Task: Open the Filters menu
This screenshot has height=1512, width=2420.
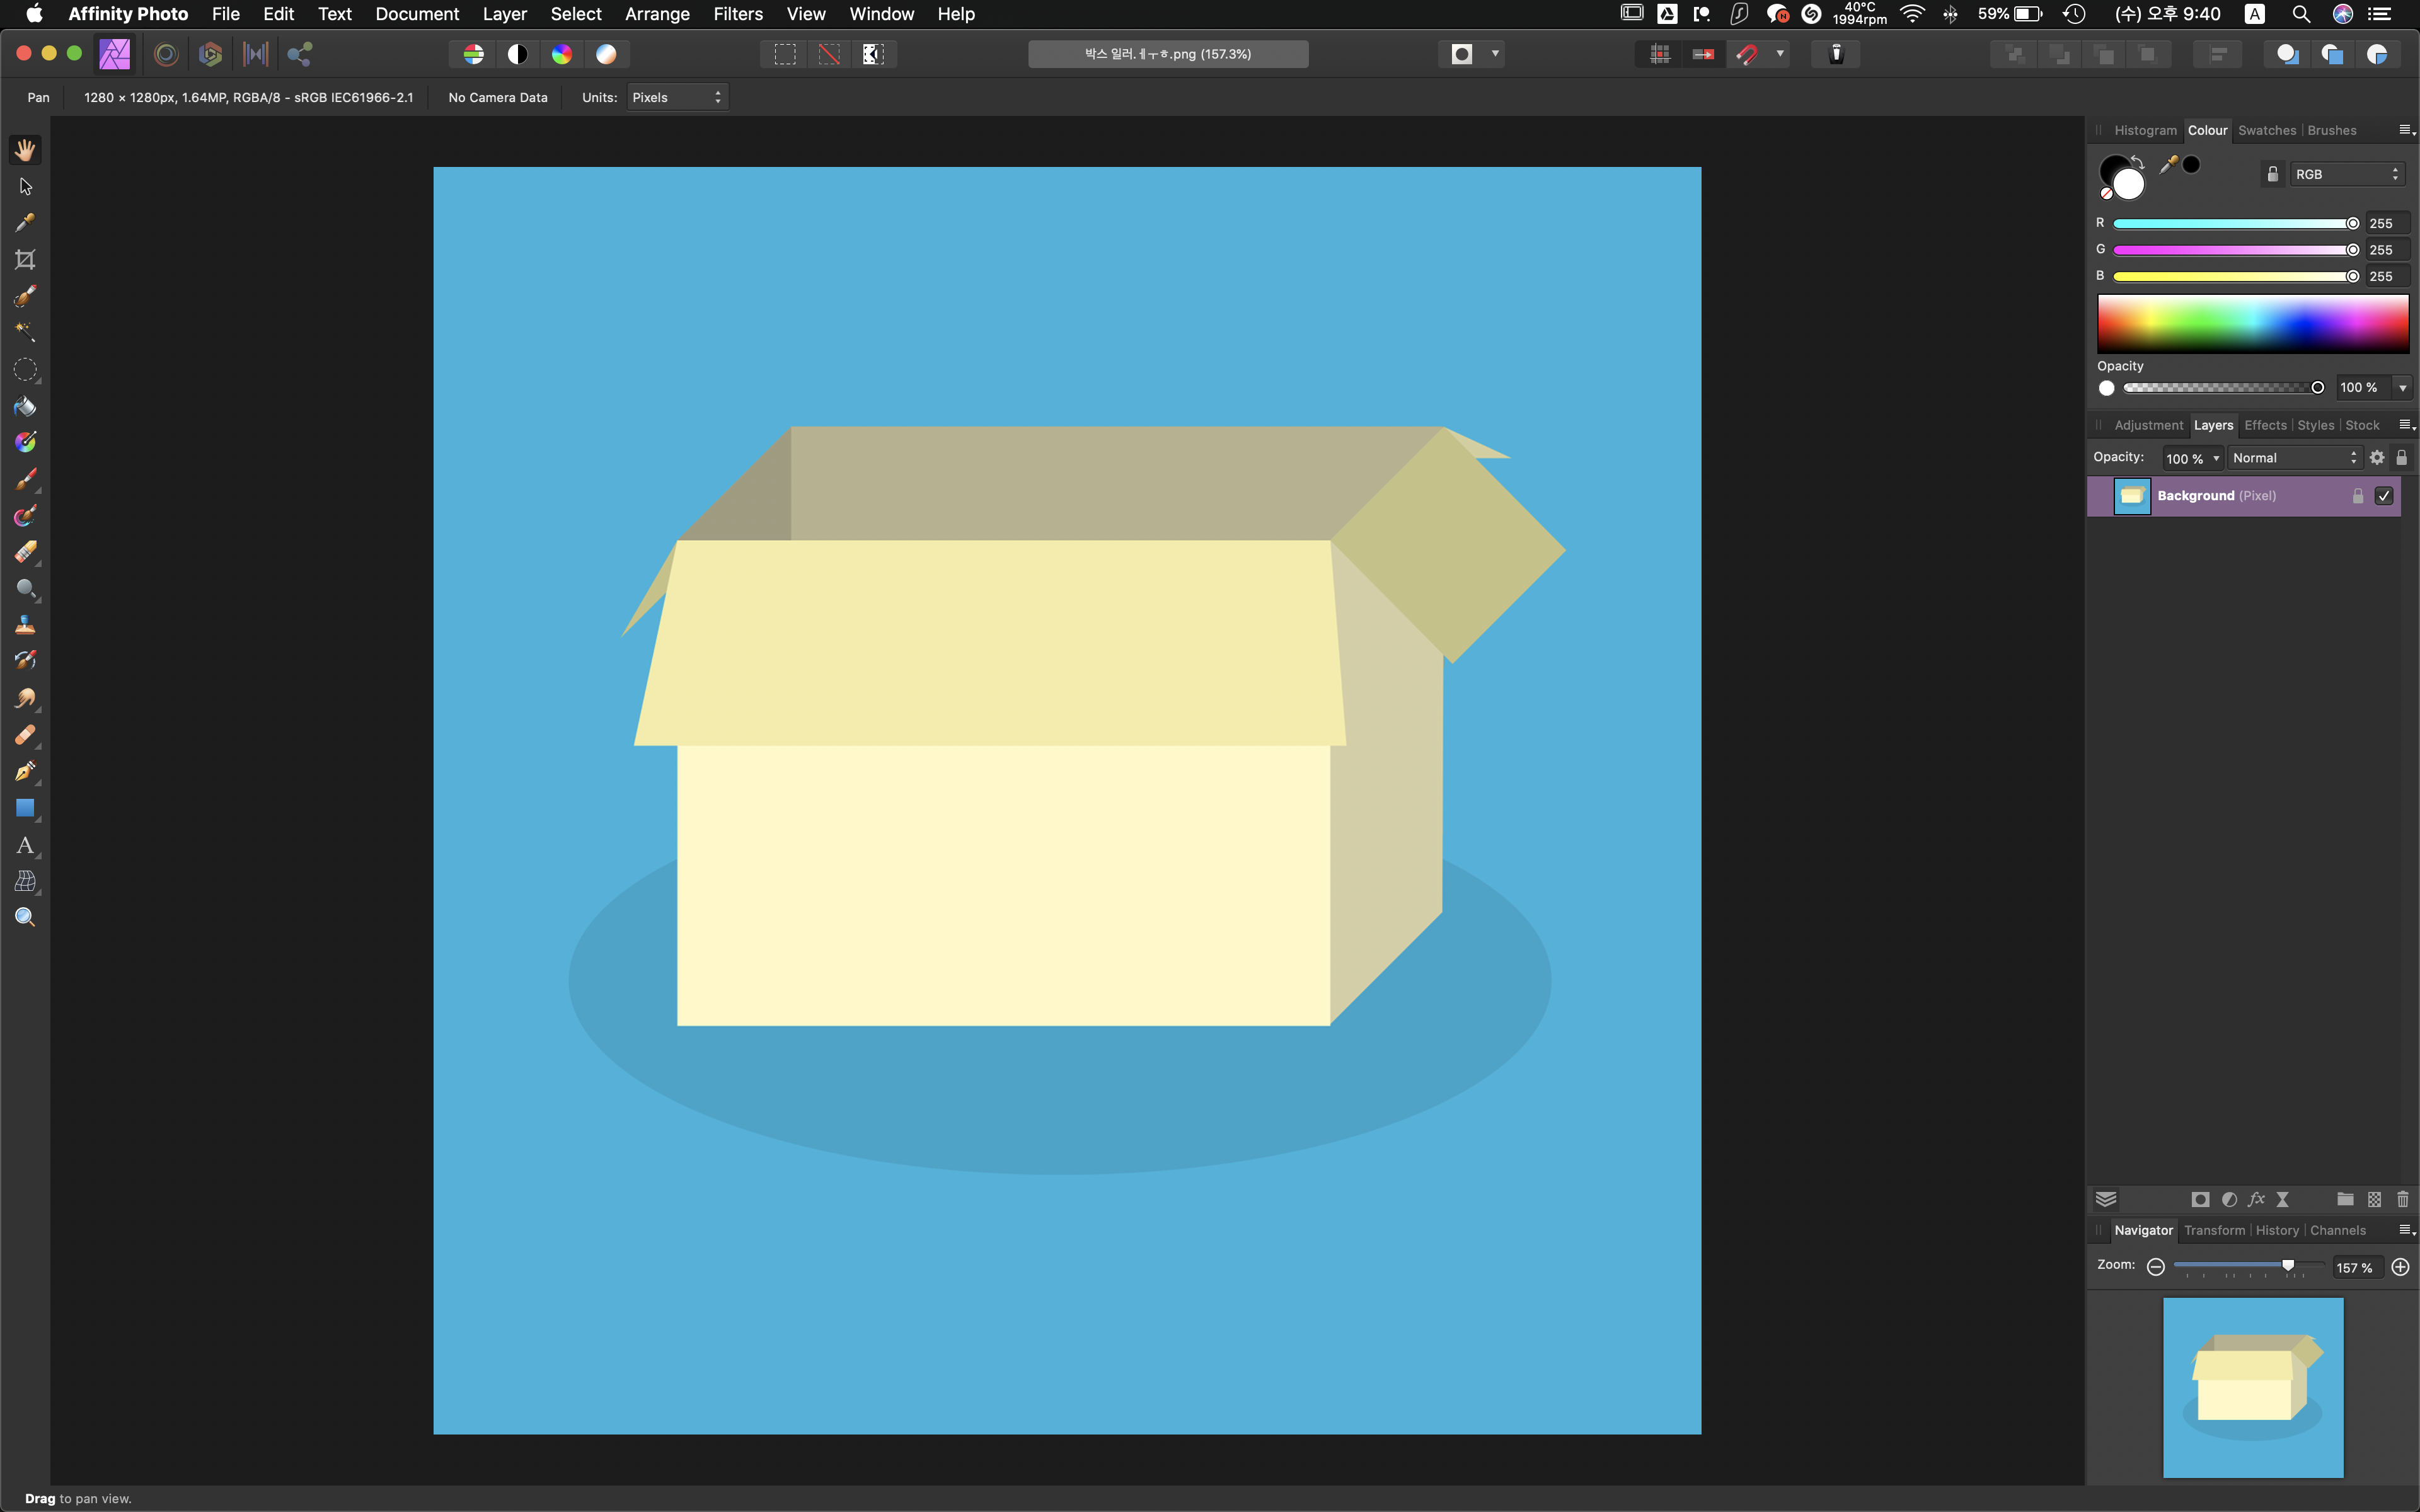Action: pos(737,14)
